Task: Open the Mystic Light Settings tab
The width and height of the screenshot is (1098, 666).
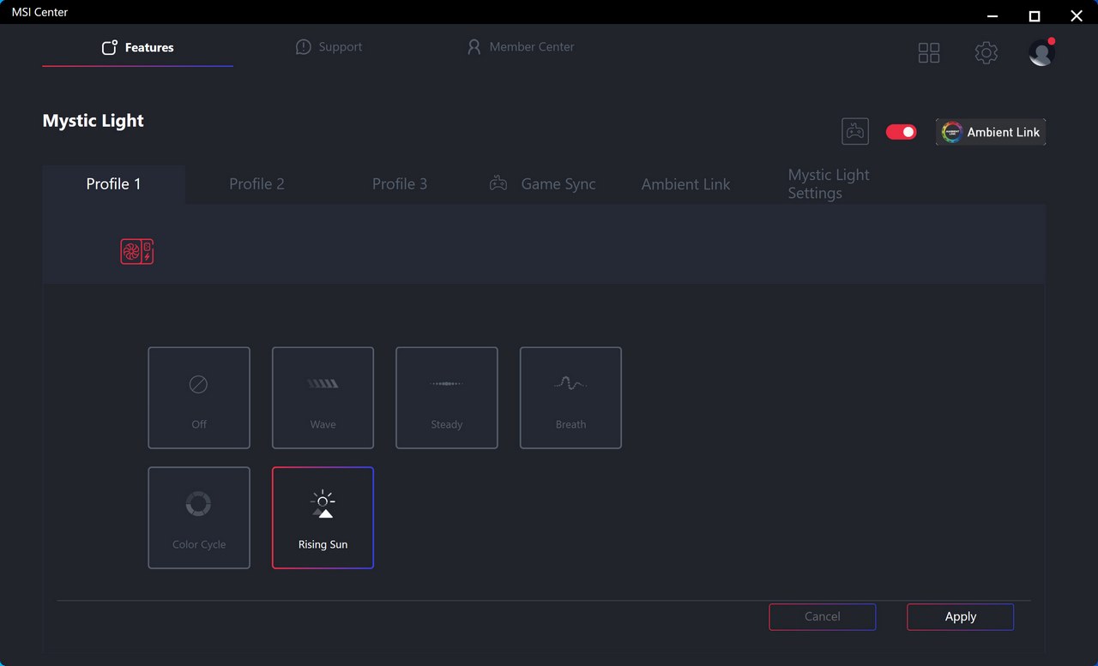Action: (828, 184)
